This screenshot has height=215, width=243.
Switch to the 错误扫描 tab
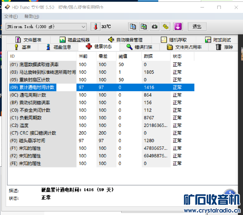click(139, 47)
